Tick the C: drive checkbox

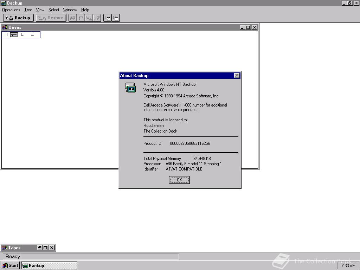6,35
